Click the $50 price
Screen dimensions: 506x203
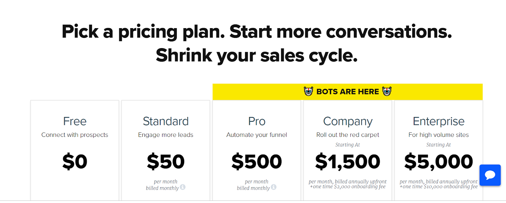point(166,162)
